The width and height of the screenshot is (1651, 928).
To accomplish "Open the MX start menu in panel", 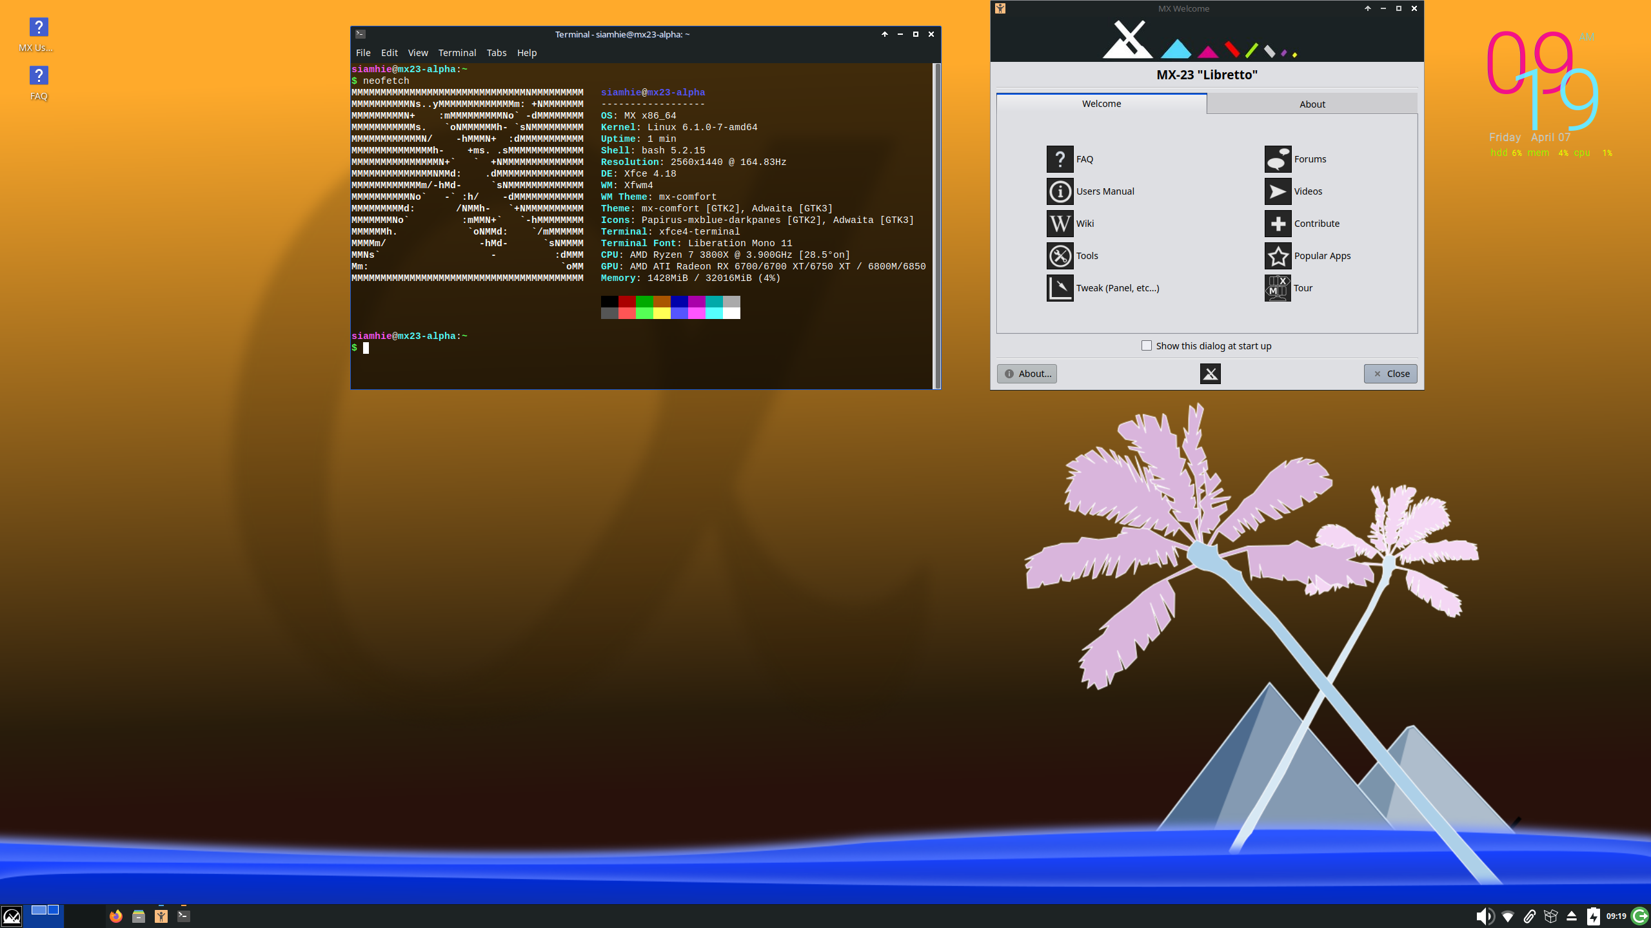I will click(12, 916).
